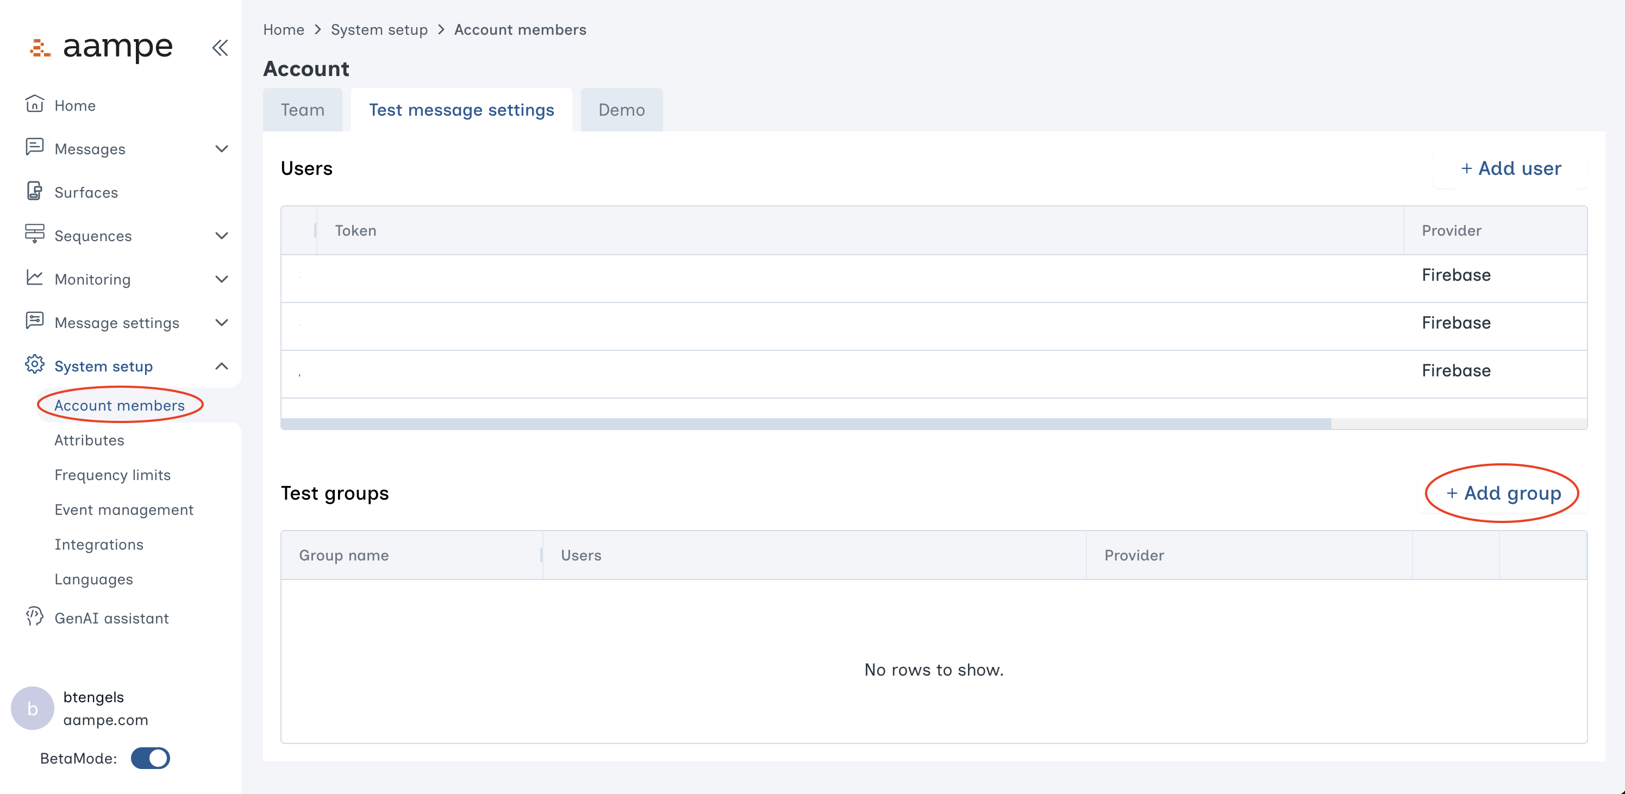Screen dimensions: 1625x794
Task: Open the GenAI assistant brain icon
Action: click(35, 618)
